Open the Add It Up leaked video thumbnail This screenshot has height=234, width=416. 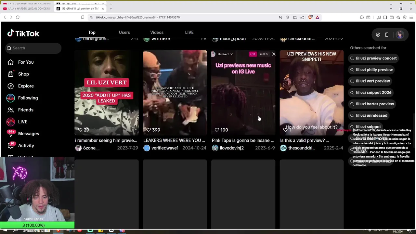107,93
